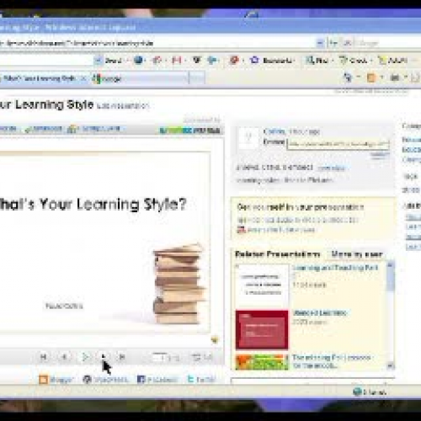Click the green SlideShare logo above player

189,131
